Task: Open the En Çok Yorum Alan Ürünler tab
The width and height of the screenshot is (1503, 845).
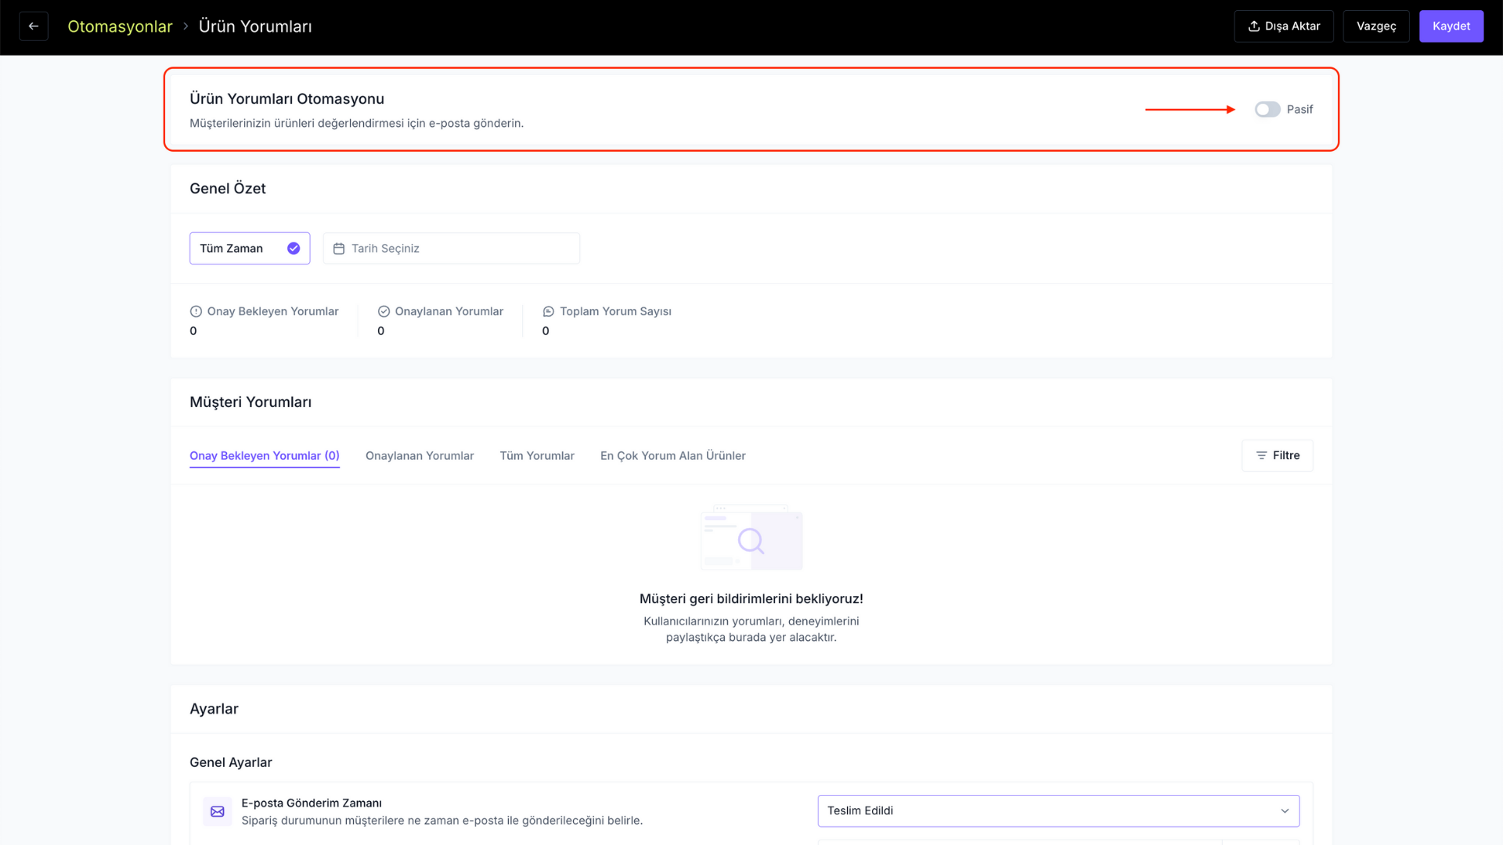Action: [673, 456]
